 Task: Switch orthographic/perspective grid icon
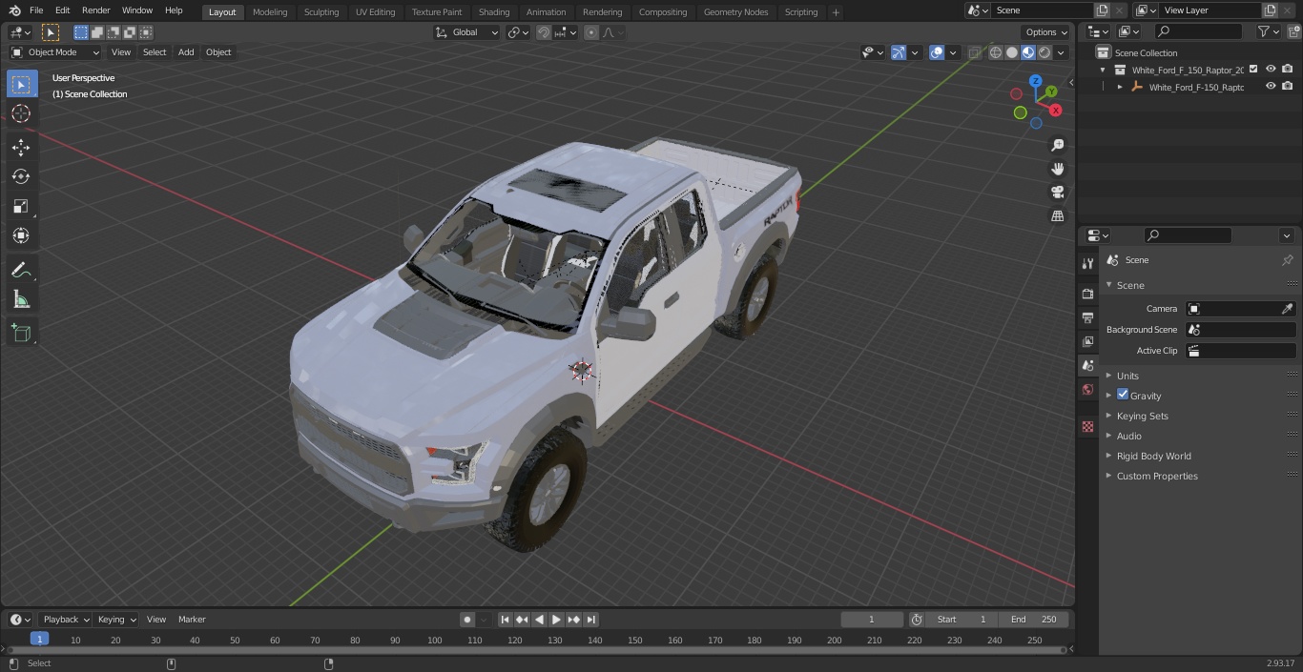tap(1057, 216)
